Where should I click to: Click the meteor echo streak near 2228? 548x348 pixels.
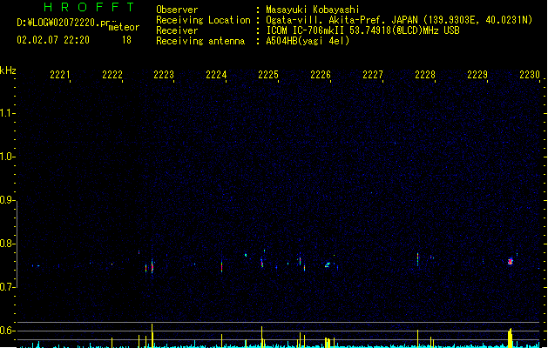[417, 259]
